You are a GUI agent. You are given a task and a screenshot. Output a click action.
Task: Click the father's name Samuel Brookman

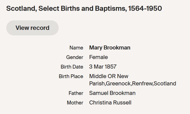[112, 93]
